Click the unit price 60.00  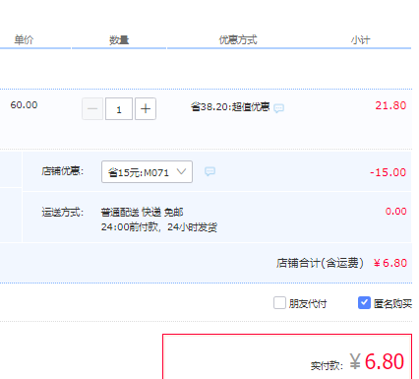(x=24, y=105)
